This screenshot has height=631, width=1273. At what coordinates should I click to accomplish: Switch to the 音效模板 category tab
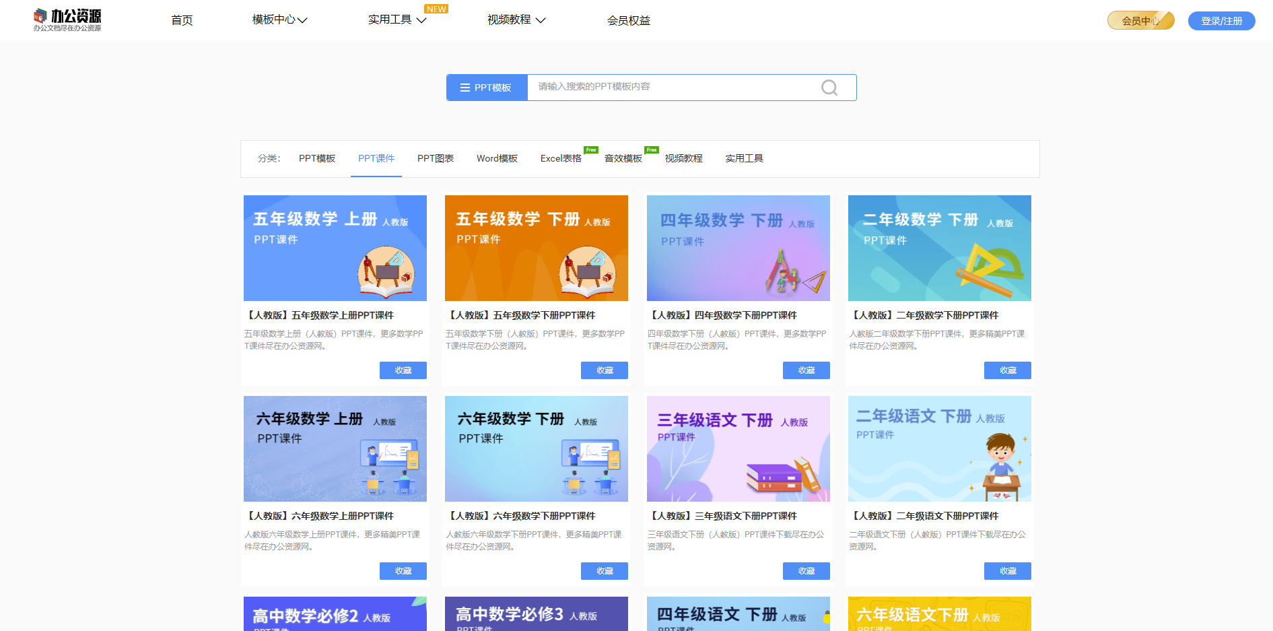tap(623, 158)
